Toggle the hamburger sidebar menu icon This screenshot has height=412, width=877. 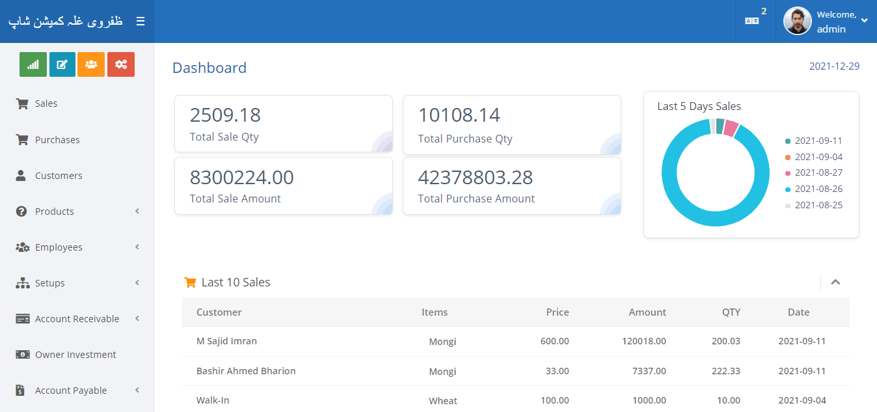pos(140,21)
